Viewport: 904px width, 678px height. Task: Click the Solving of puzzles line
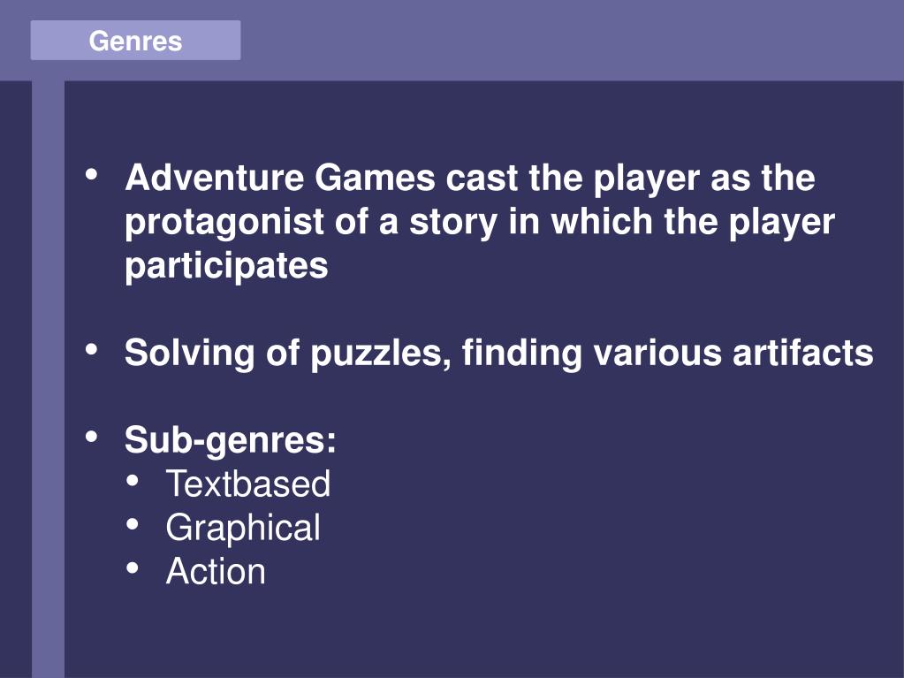[498, 353]
